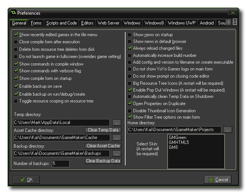The width and height of the screenshot is (247, 194).
Task: Click Clear Asset Cache button
Action: 103,146
